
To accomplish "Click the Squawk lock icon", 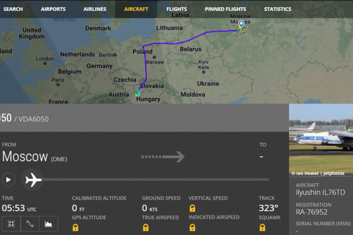I will (x=262, y=227).
